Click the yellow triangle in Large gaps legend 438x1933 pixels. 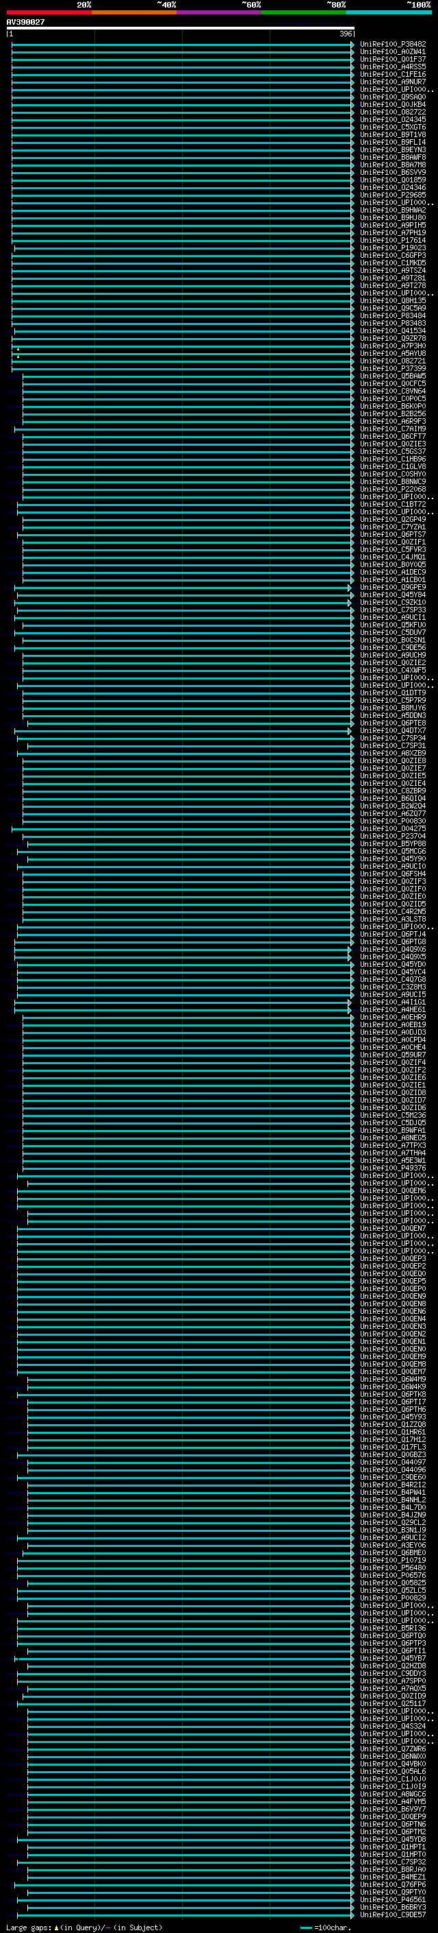tap(56, 1927)
